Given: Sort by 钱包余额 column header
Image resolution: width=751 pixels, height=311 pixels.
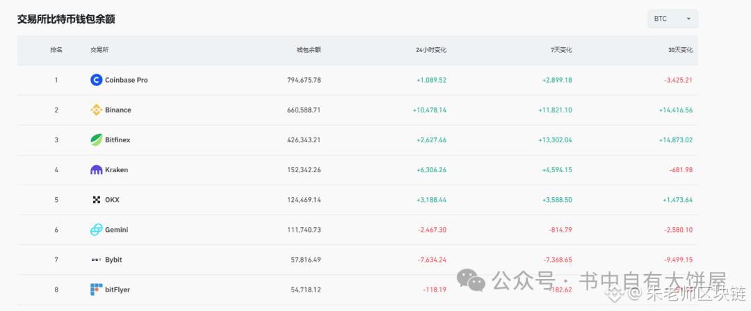Looking at the screenshot, I should click(308, 50).
